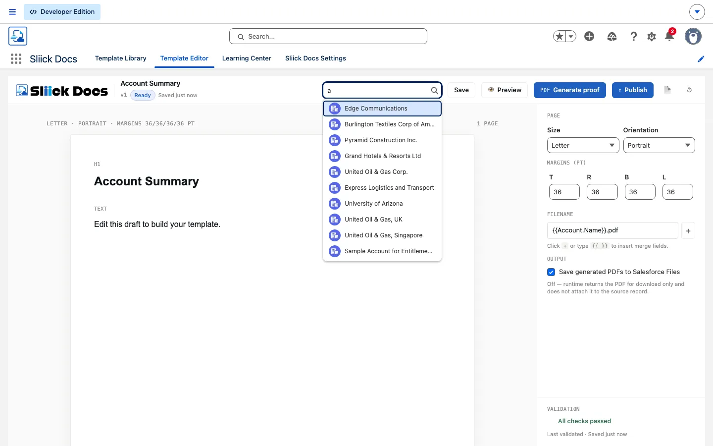Select the Template Editor tab
713x446 pixels.
[x=184, y=58]
